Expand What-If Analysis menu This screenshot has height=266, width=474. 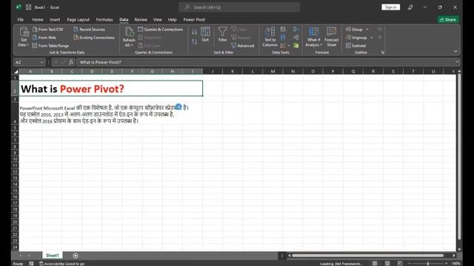[x=313, y=37]
